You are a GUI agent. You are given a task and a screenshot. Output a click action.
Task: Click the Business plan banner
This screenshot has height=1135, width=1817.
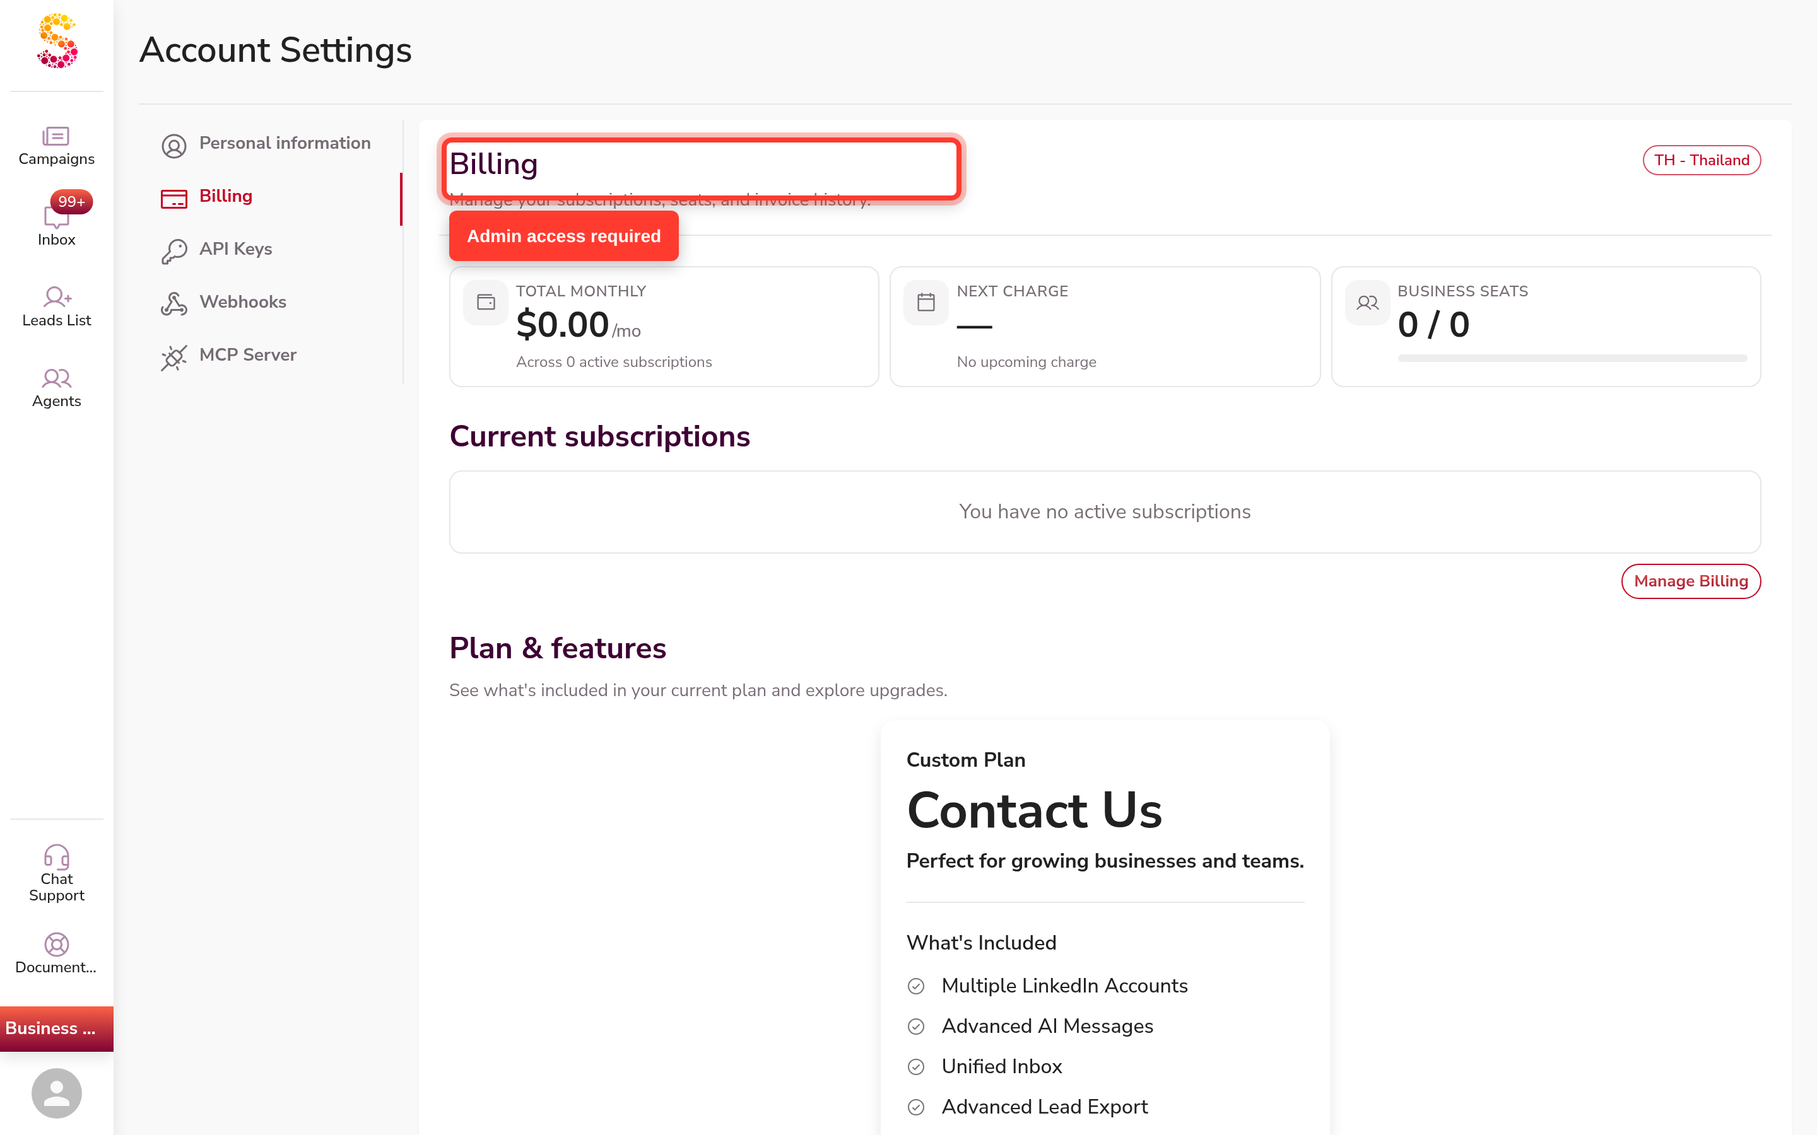point(56,1028)
